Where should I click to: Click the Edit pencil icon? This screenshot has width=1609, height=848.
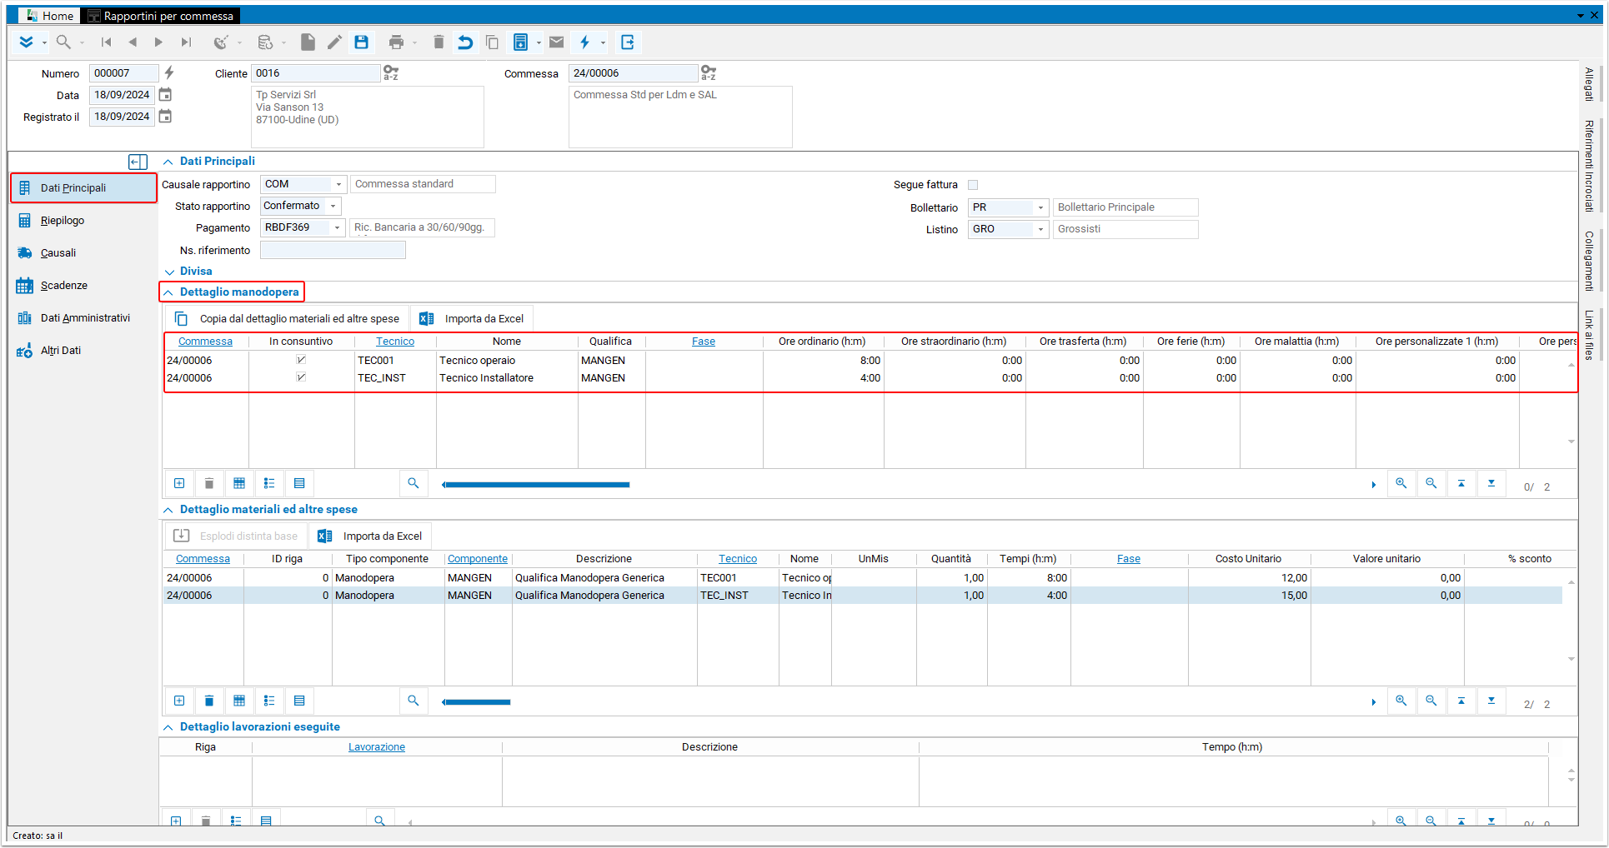(334, 42)
